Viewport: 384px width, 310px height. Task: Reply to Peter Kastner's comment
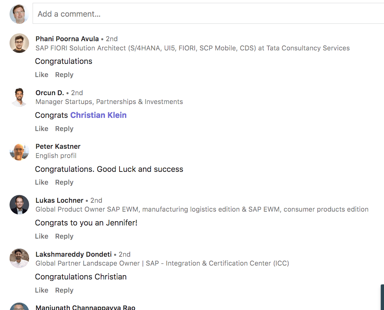64,182
